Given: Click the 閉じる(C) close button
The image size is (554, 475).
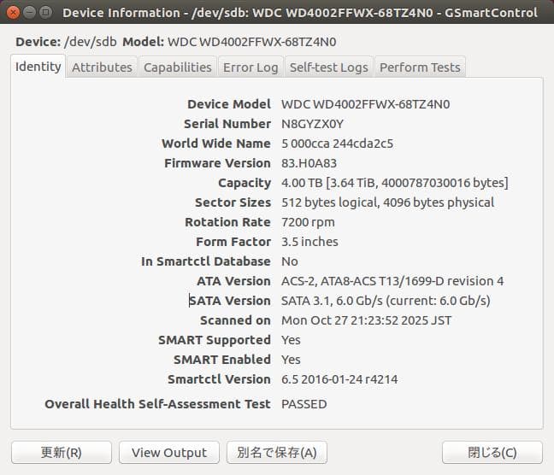Looking at the screenshot, I should [x=492, y=452].
